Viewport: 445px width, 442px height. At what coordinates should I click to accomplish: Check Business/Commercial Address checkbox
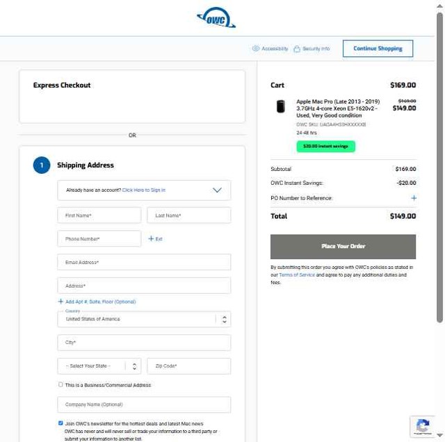[60, 384]
